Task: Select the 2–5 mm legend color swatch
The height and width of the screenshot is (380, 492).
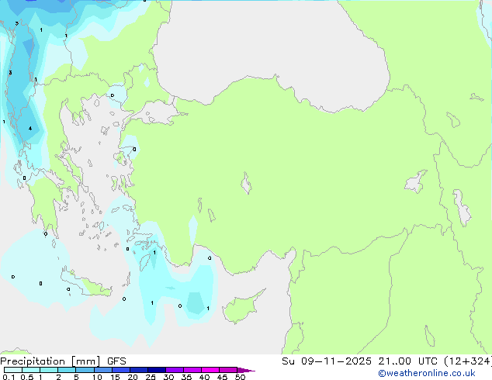Action: click(67, 370)
